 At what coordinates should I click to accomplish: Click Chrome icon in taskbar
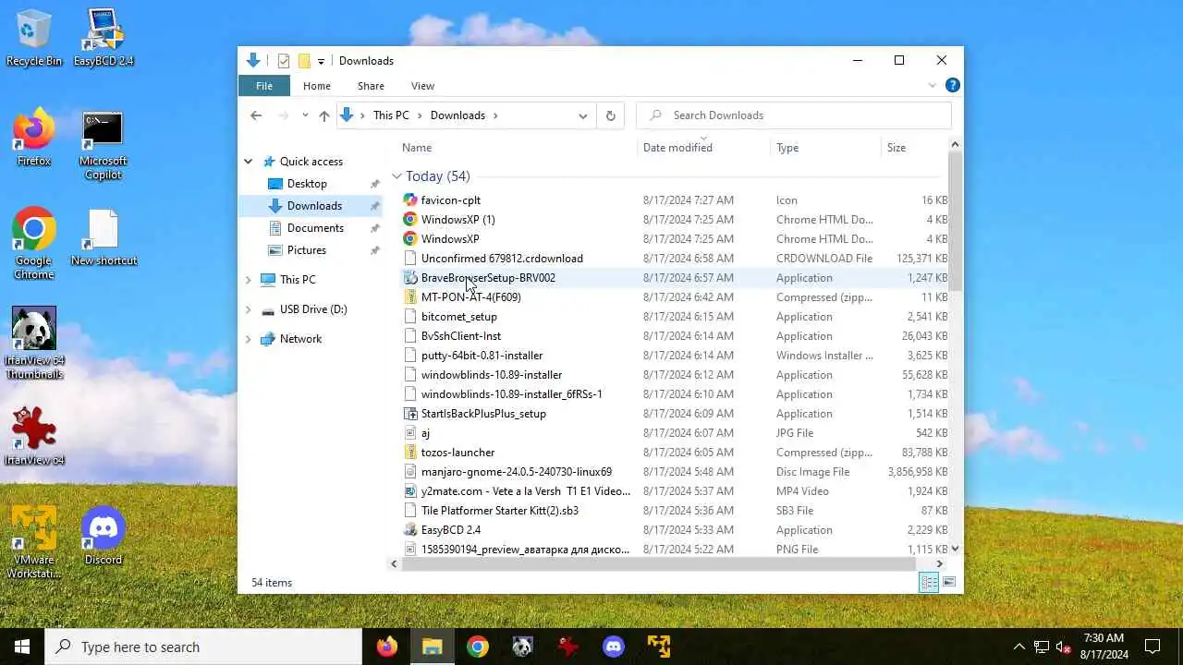click(478, 647)
